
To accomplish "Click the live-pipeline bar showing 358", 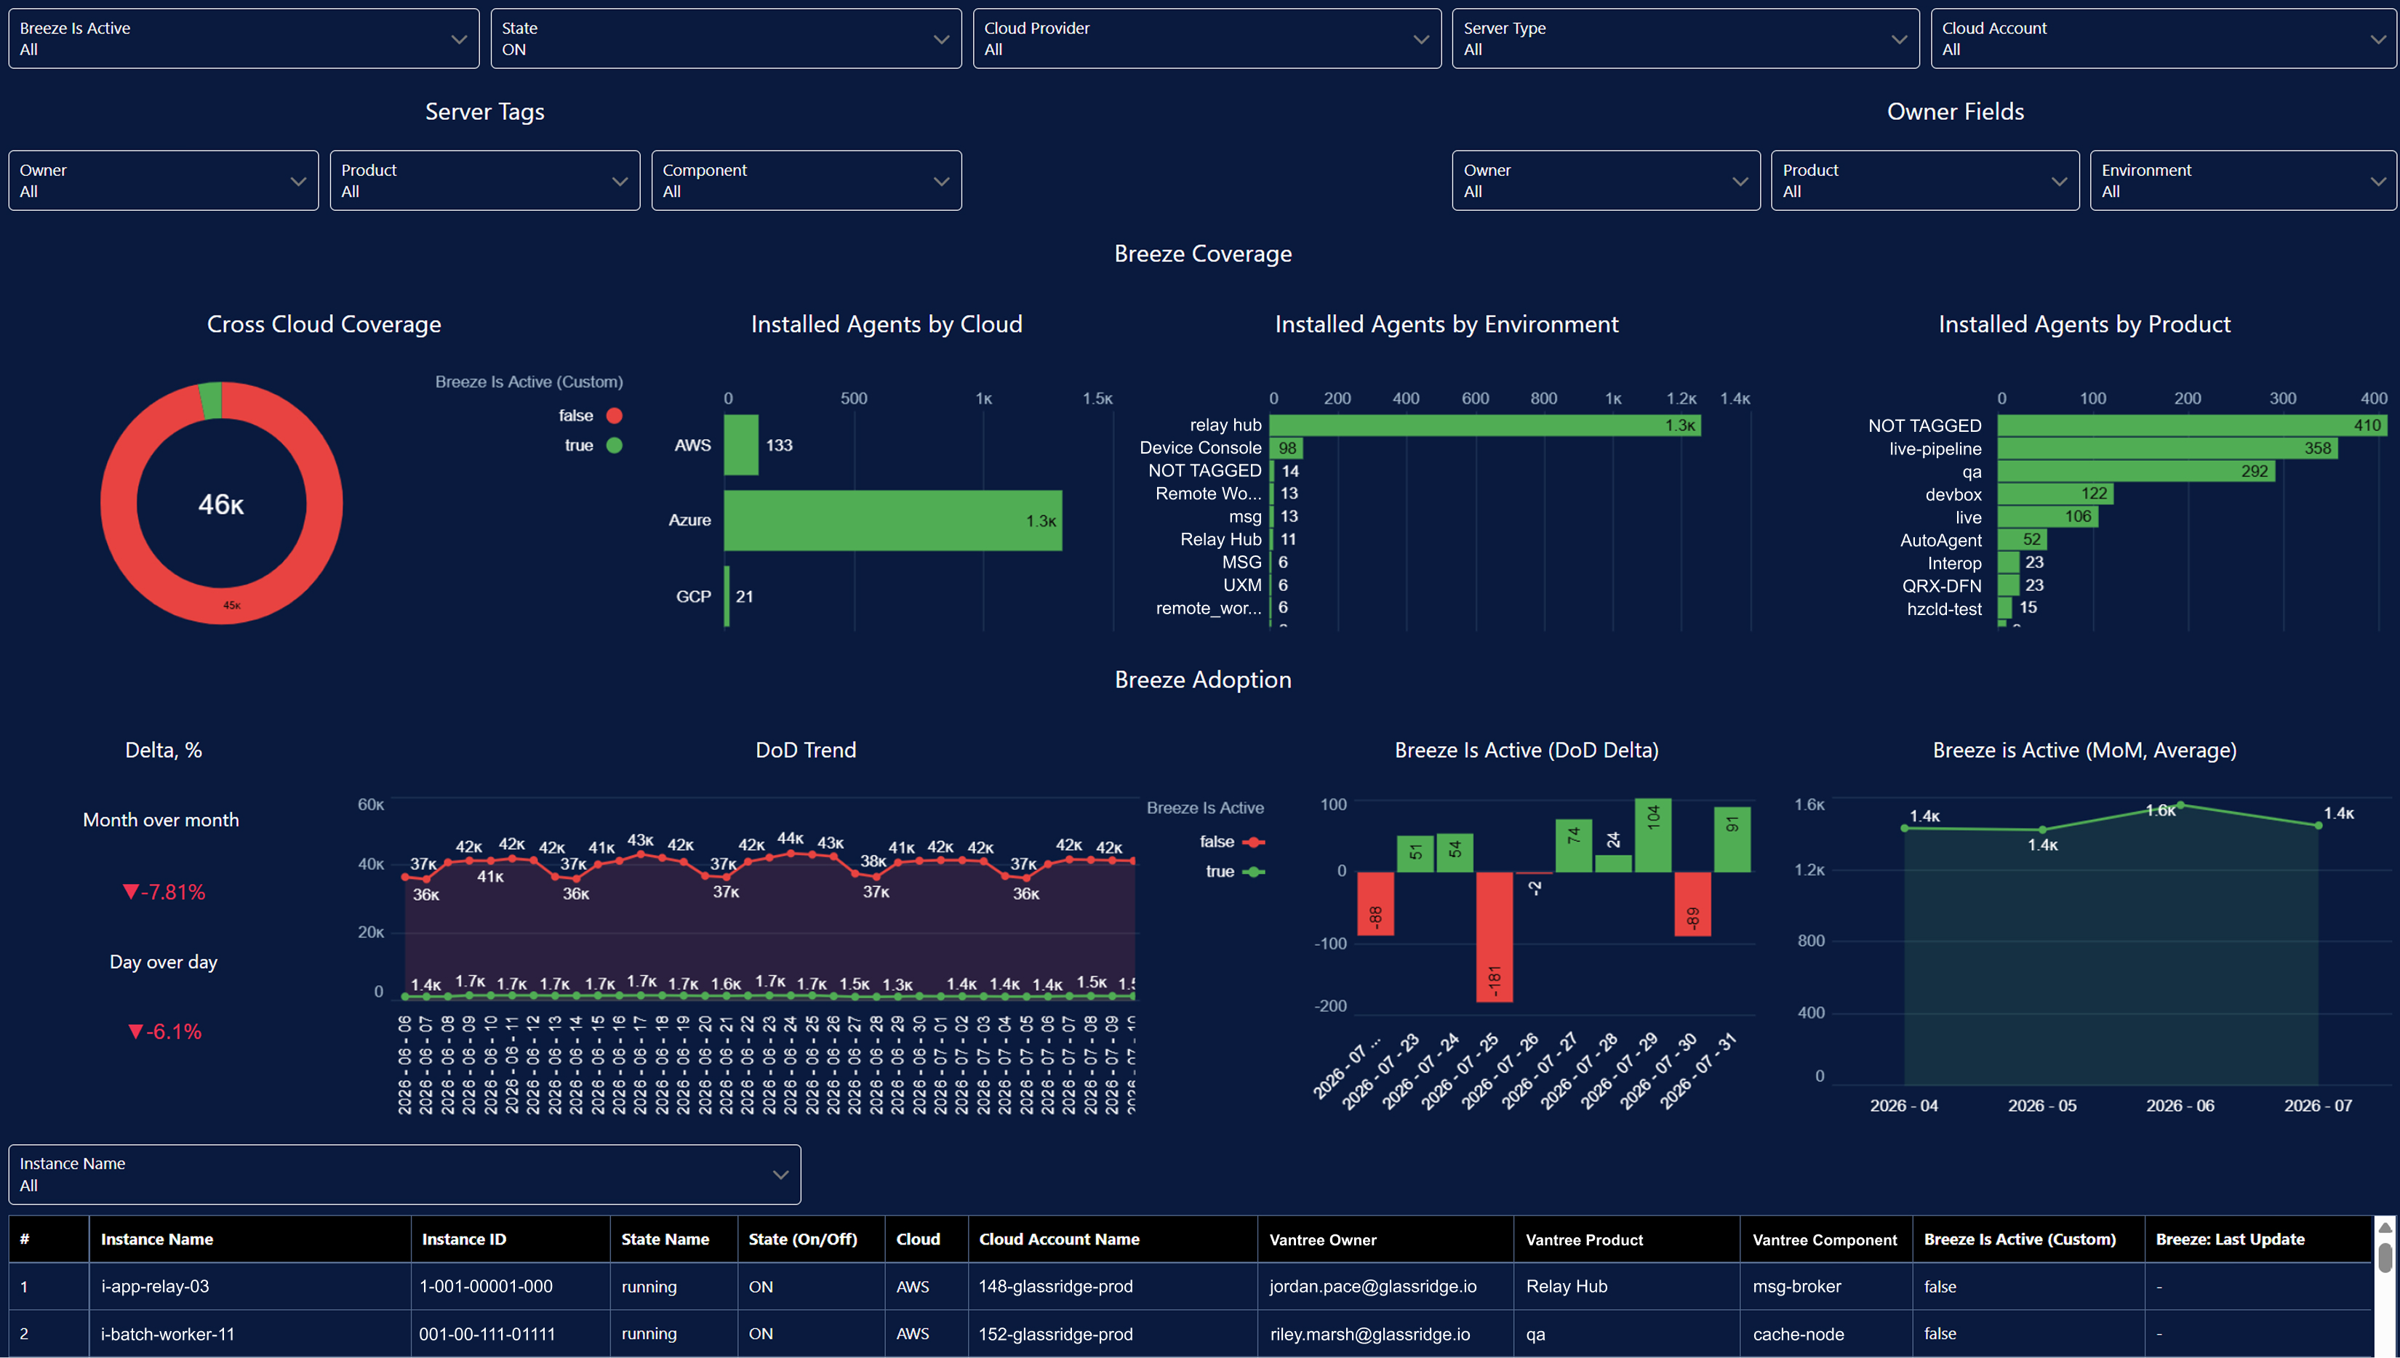I will [x=2168, y=449].
